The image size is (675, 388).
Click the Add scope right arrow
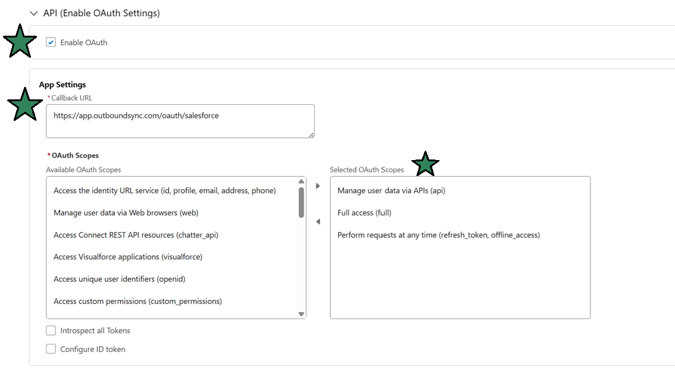tap(318, 185)
